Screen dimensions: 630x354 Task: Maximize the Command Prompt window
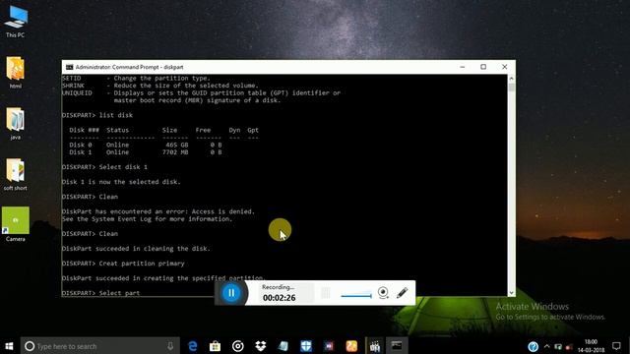(483, 67)
